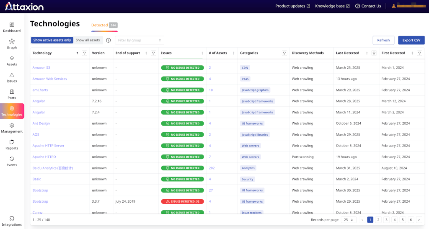Open Records per page 25 dropdown
This screenshot has height=229, width=429.
pos(348,220)
